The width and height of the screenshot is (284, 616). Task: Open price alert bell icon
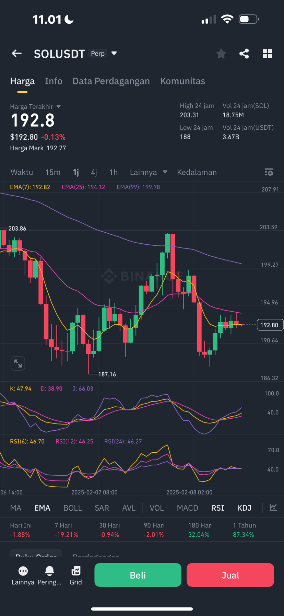[49, 576]
